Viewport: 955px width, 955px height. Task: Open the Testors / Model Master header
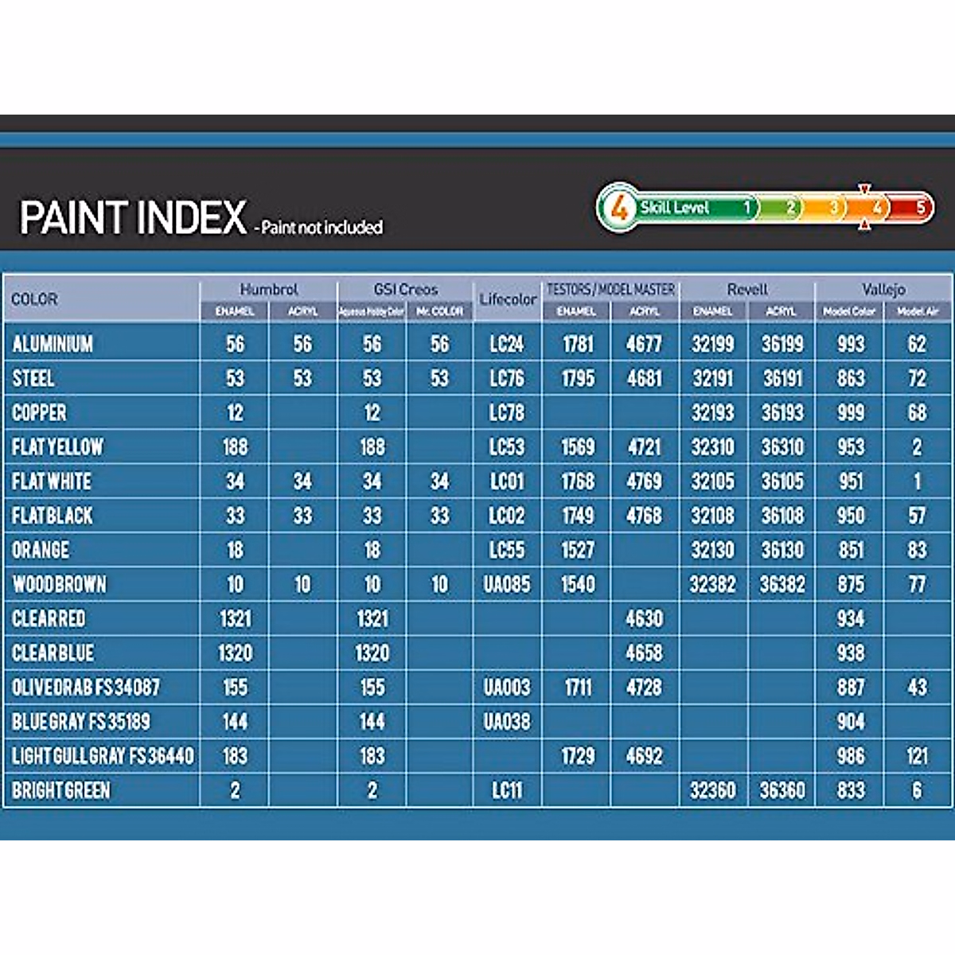pyautogui.click(x=610, y=290)
